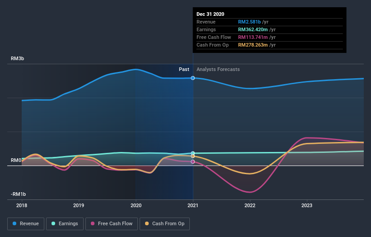Click the Free Cash Flow tooltip row label
This screenshot has height=237, width=371.
pyautogui.click(x=214, y=37)
